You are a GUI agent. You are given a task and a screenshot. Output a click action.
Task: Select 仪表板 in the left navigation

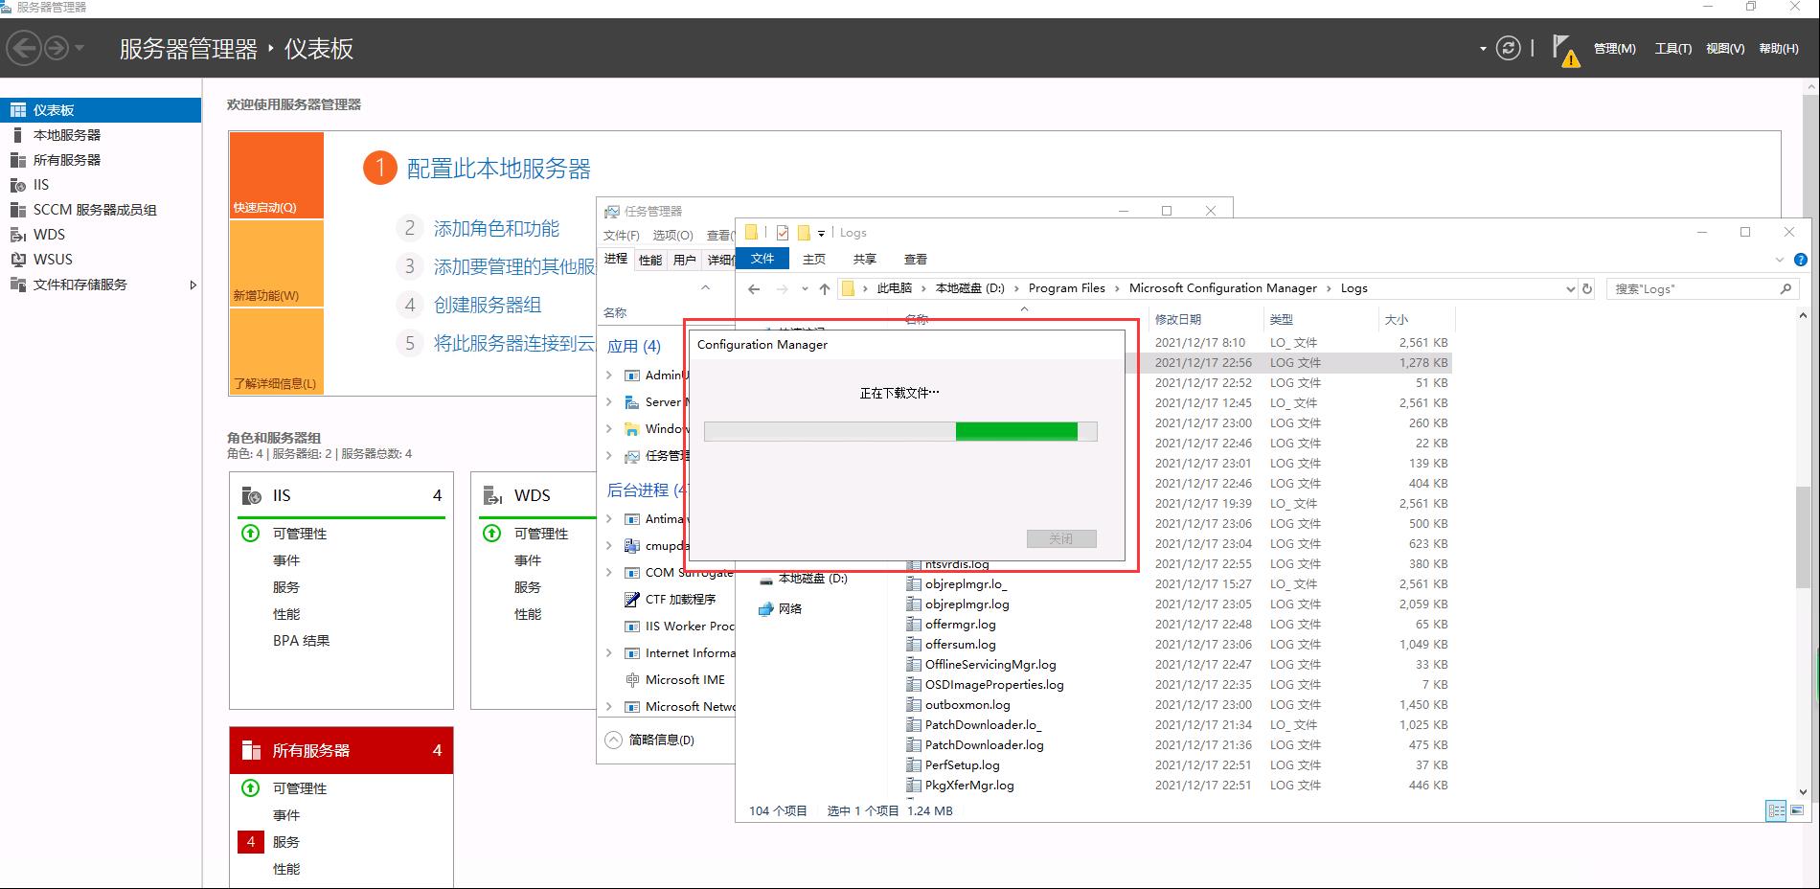point(101,110)
